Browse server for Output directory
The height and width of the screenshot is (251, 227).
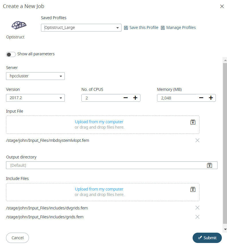pos(210,165)
